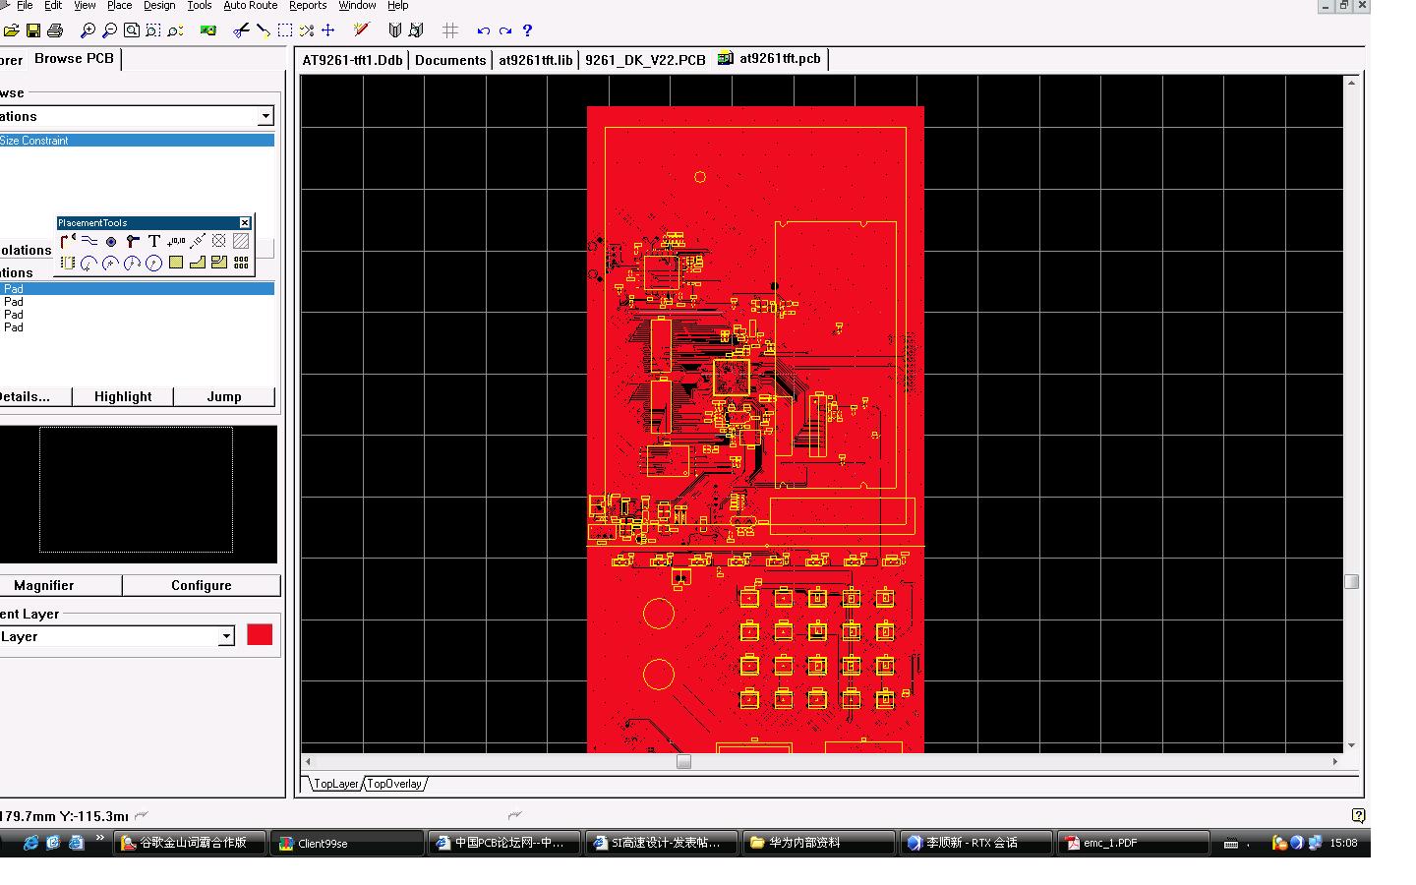Toggle the snap grid hash icon
The image size is (1416, 885).
pyautogui.click(x=450, y=30)
